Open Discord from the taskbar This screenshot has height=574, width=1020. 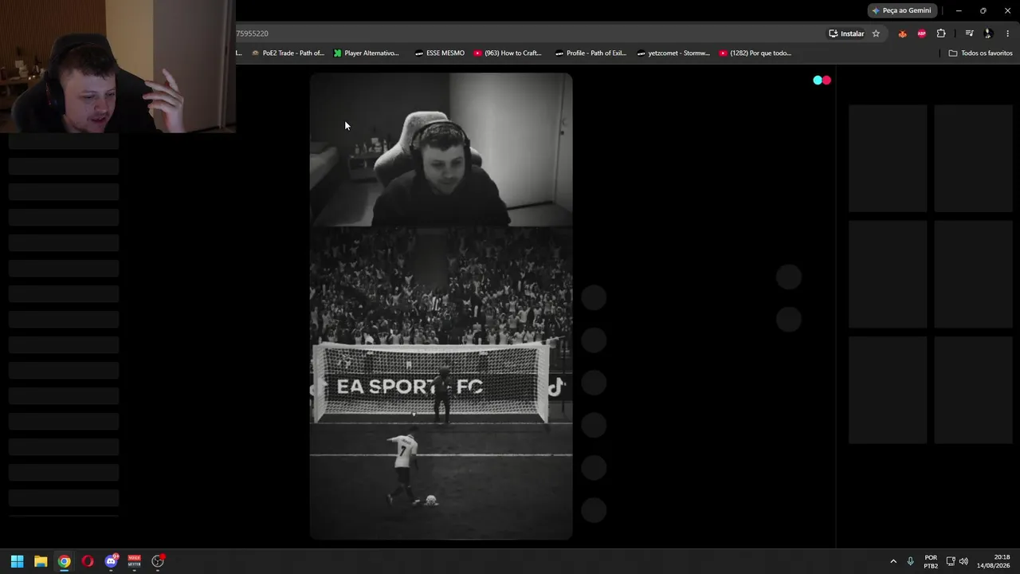click(x=111, y=561)
